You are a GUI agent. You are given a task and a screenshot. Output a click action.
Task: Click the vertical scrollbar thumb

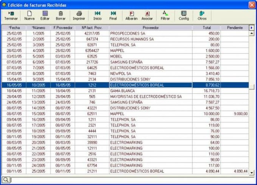click(251, 86)
